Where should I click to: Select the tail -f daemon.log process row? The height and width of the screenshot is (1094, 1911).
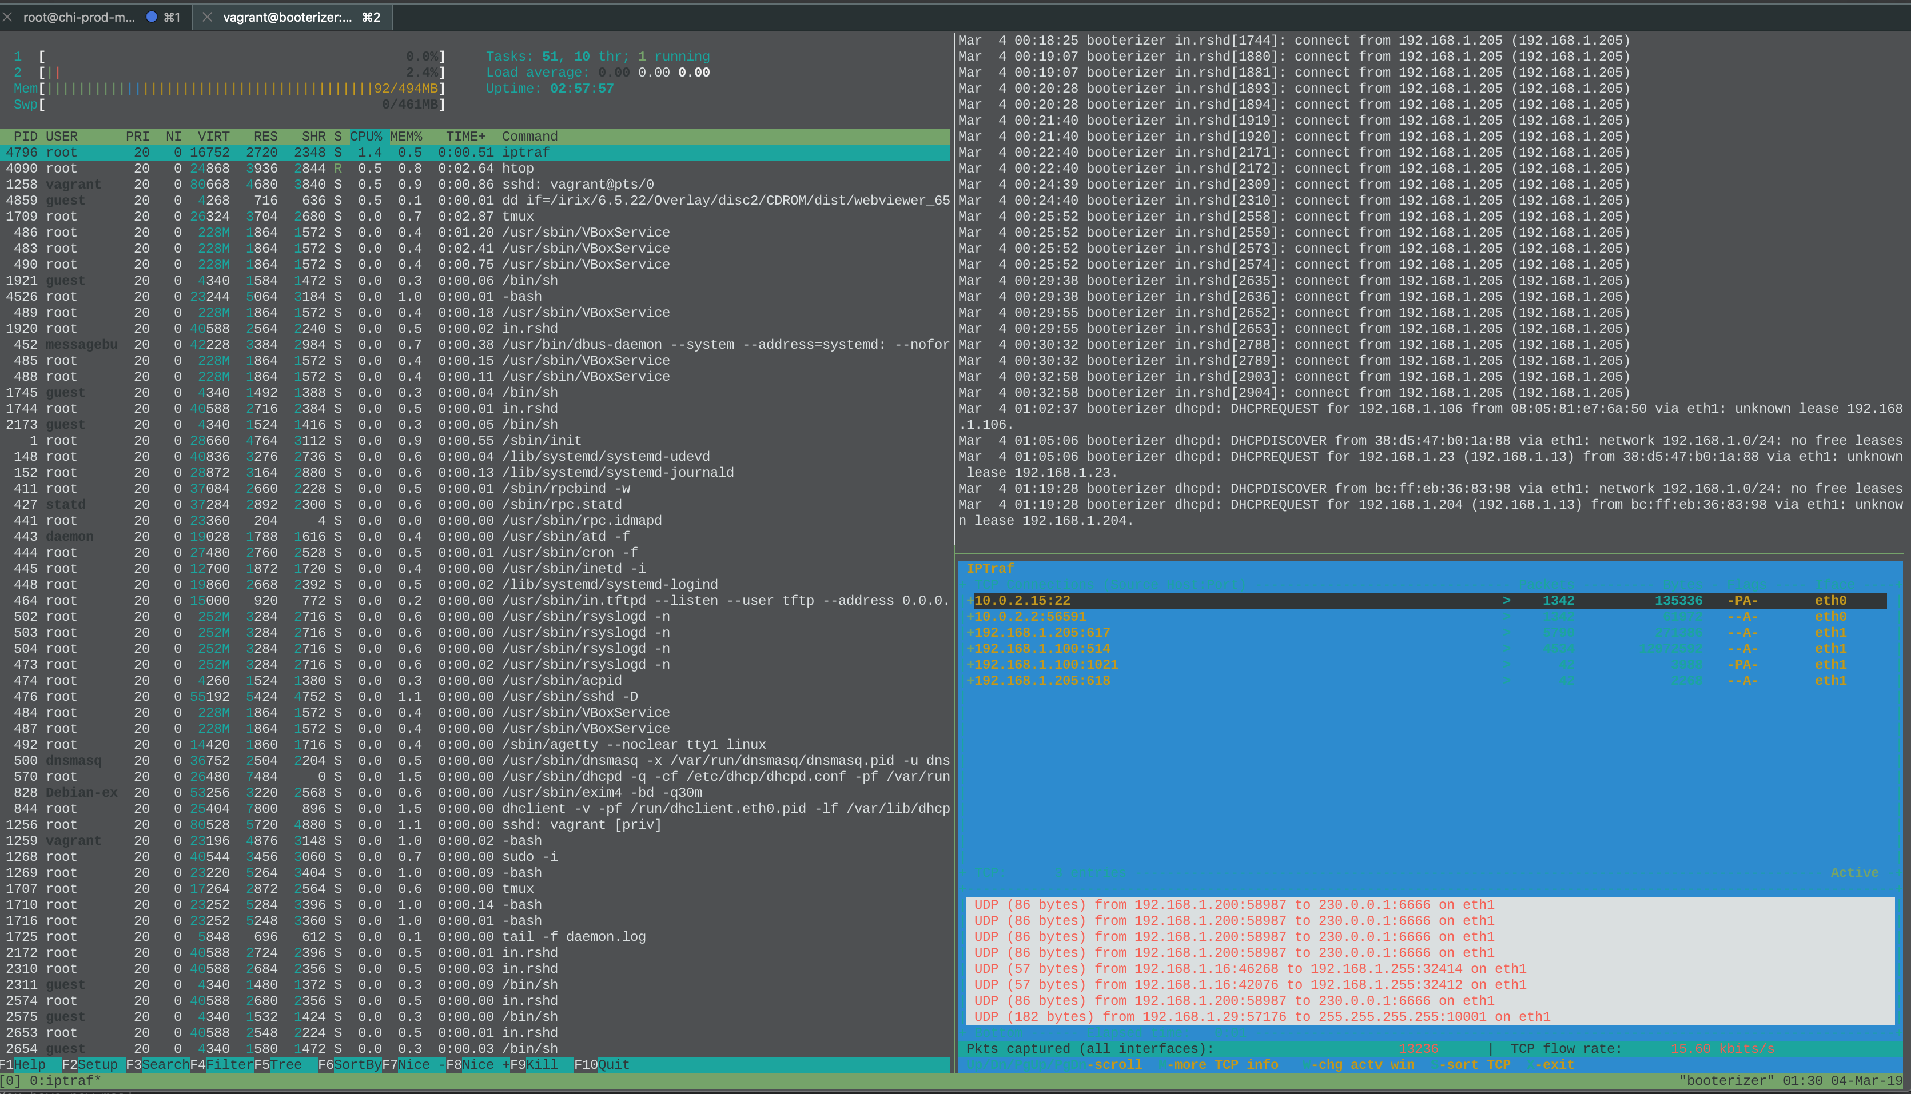(x=475, y=936)
